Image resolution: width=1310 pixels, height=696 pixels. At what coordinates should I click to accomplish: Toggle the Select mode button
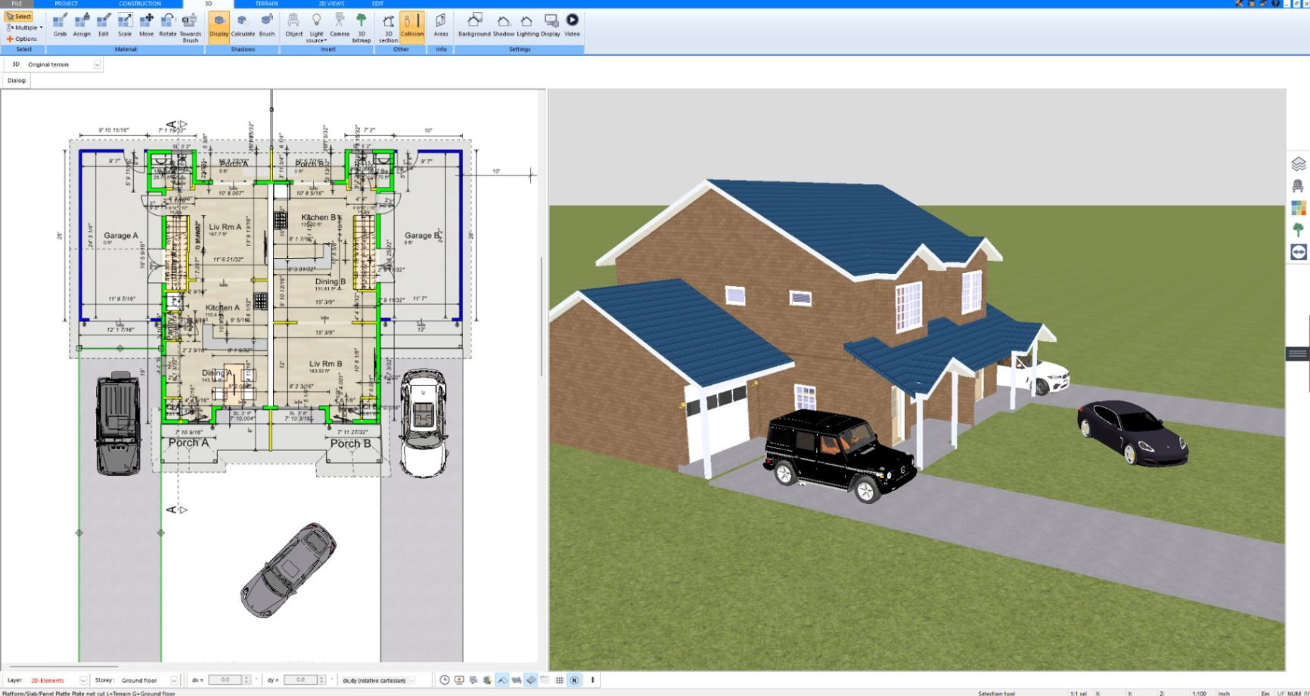pyautogui.click(x=19, y=16)
